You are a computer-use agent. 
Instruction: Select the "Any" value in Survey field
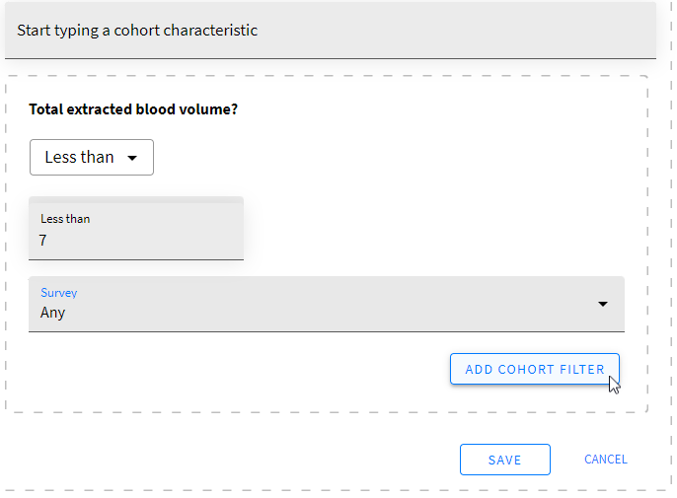[53, 313]
